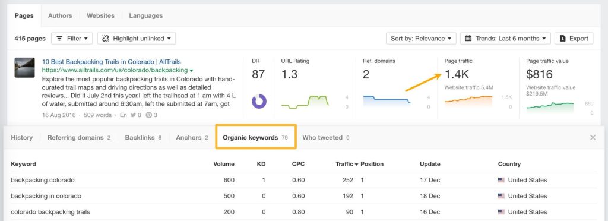Click the 17 Dec update date
Viewport: 608px width, 221px height.
[x=430, y=180]
